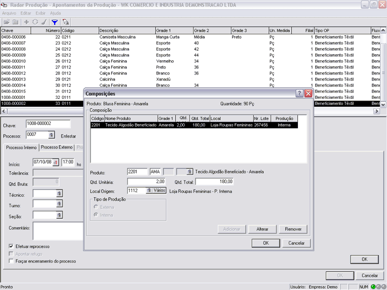387x290 pixels.
Task: Open the Arquivo menu
Action: (x=9, y=12)
